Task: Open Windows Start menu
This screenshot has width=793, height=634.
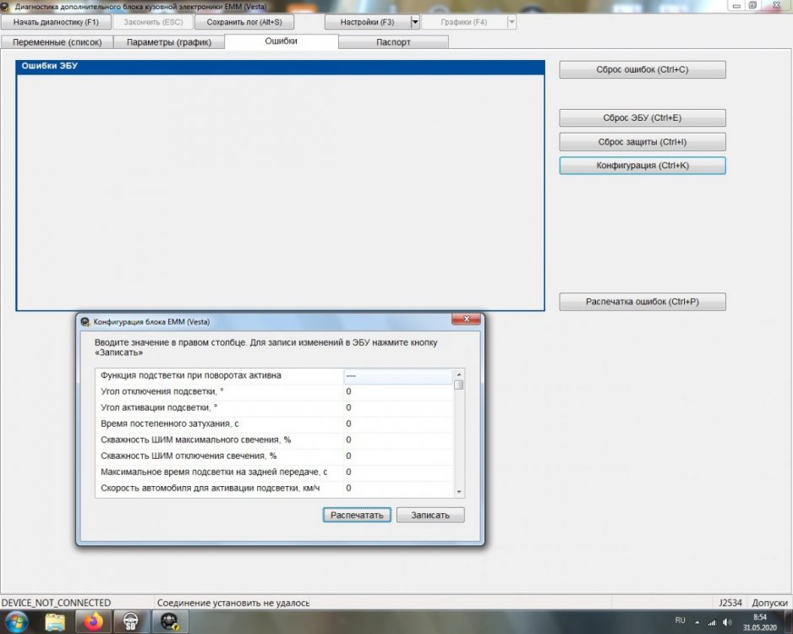Action: point(16,621)
